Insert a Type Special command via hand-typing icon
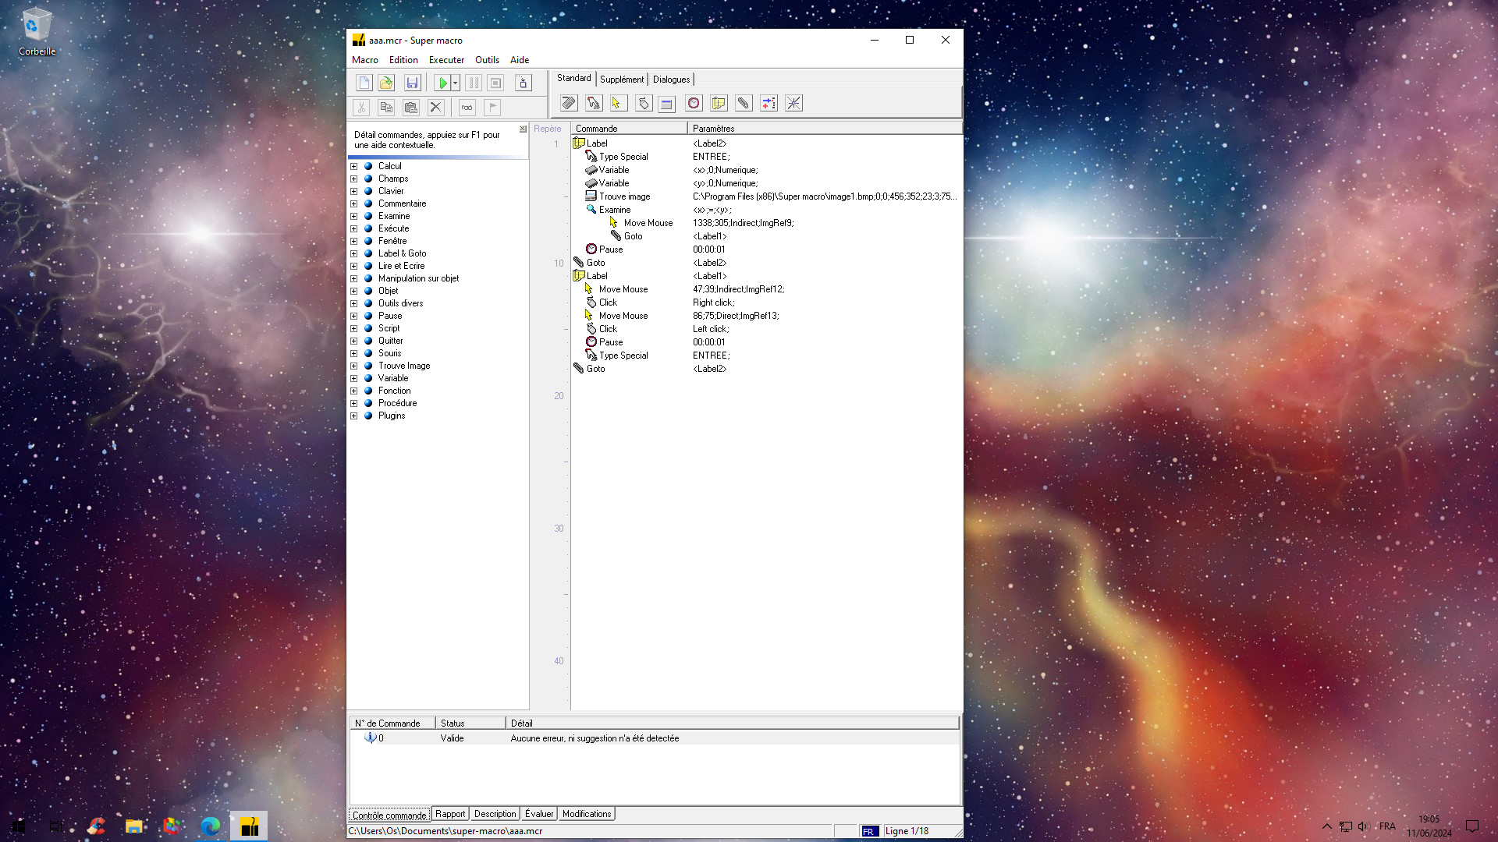This screenshot has width=1498, height=842. pos(593,103)
